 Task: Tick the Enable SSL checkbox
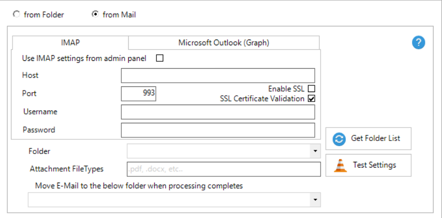tap(312, 89)
